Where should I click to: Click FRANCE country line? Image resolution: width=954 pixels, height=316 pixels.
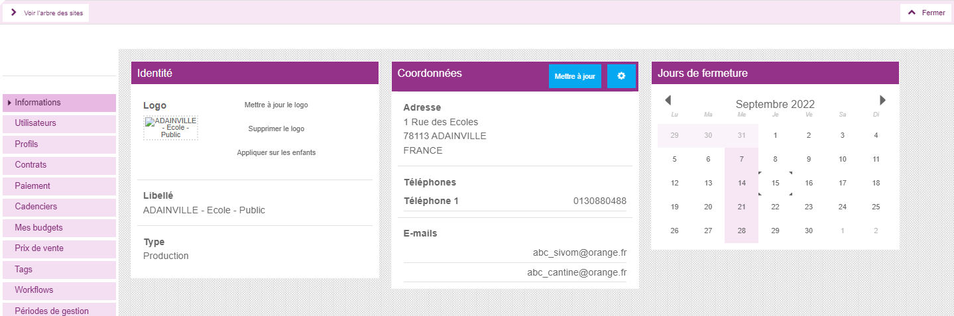423,150
